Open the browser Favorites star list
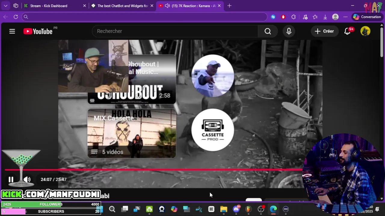 [x=315, y=17]
